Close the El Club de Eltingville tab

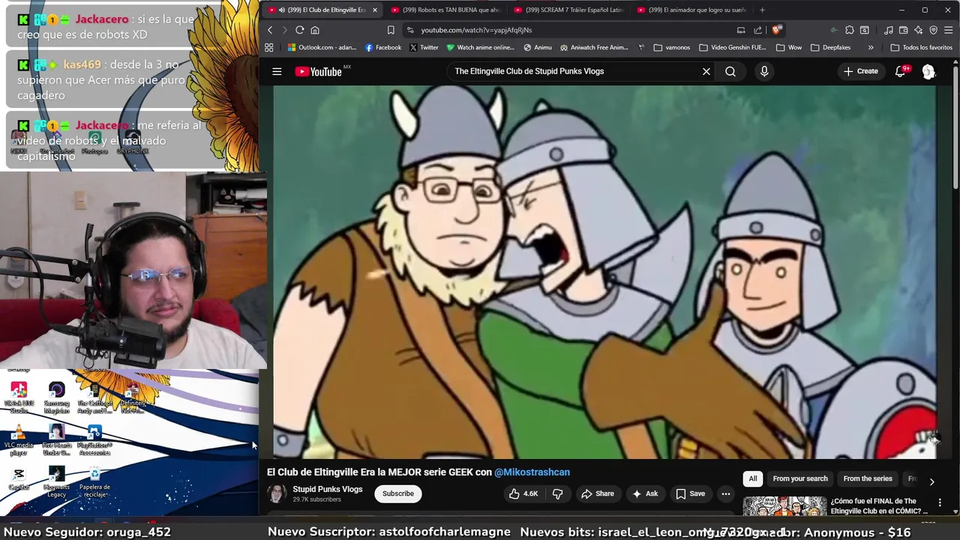coord(374,10)
